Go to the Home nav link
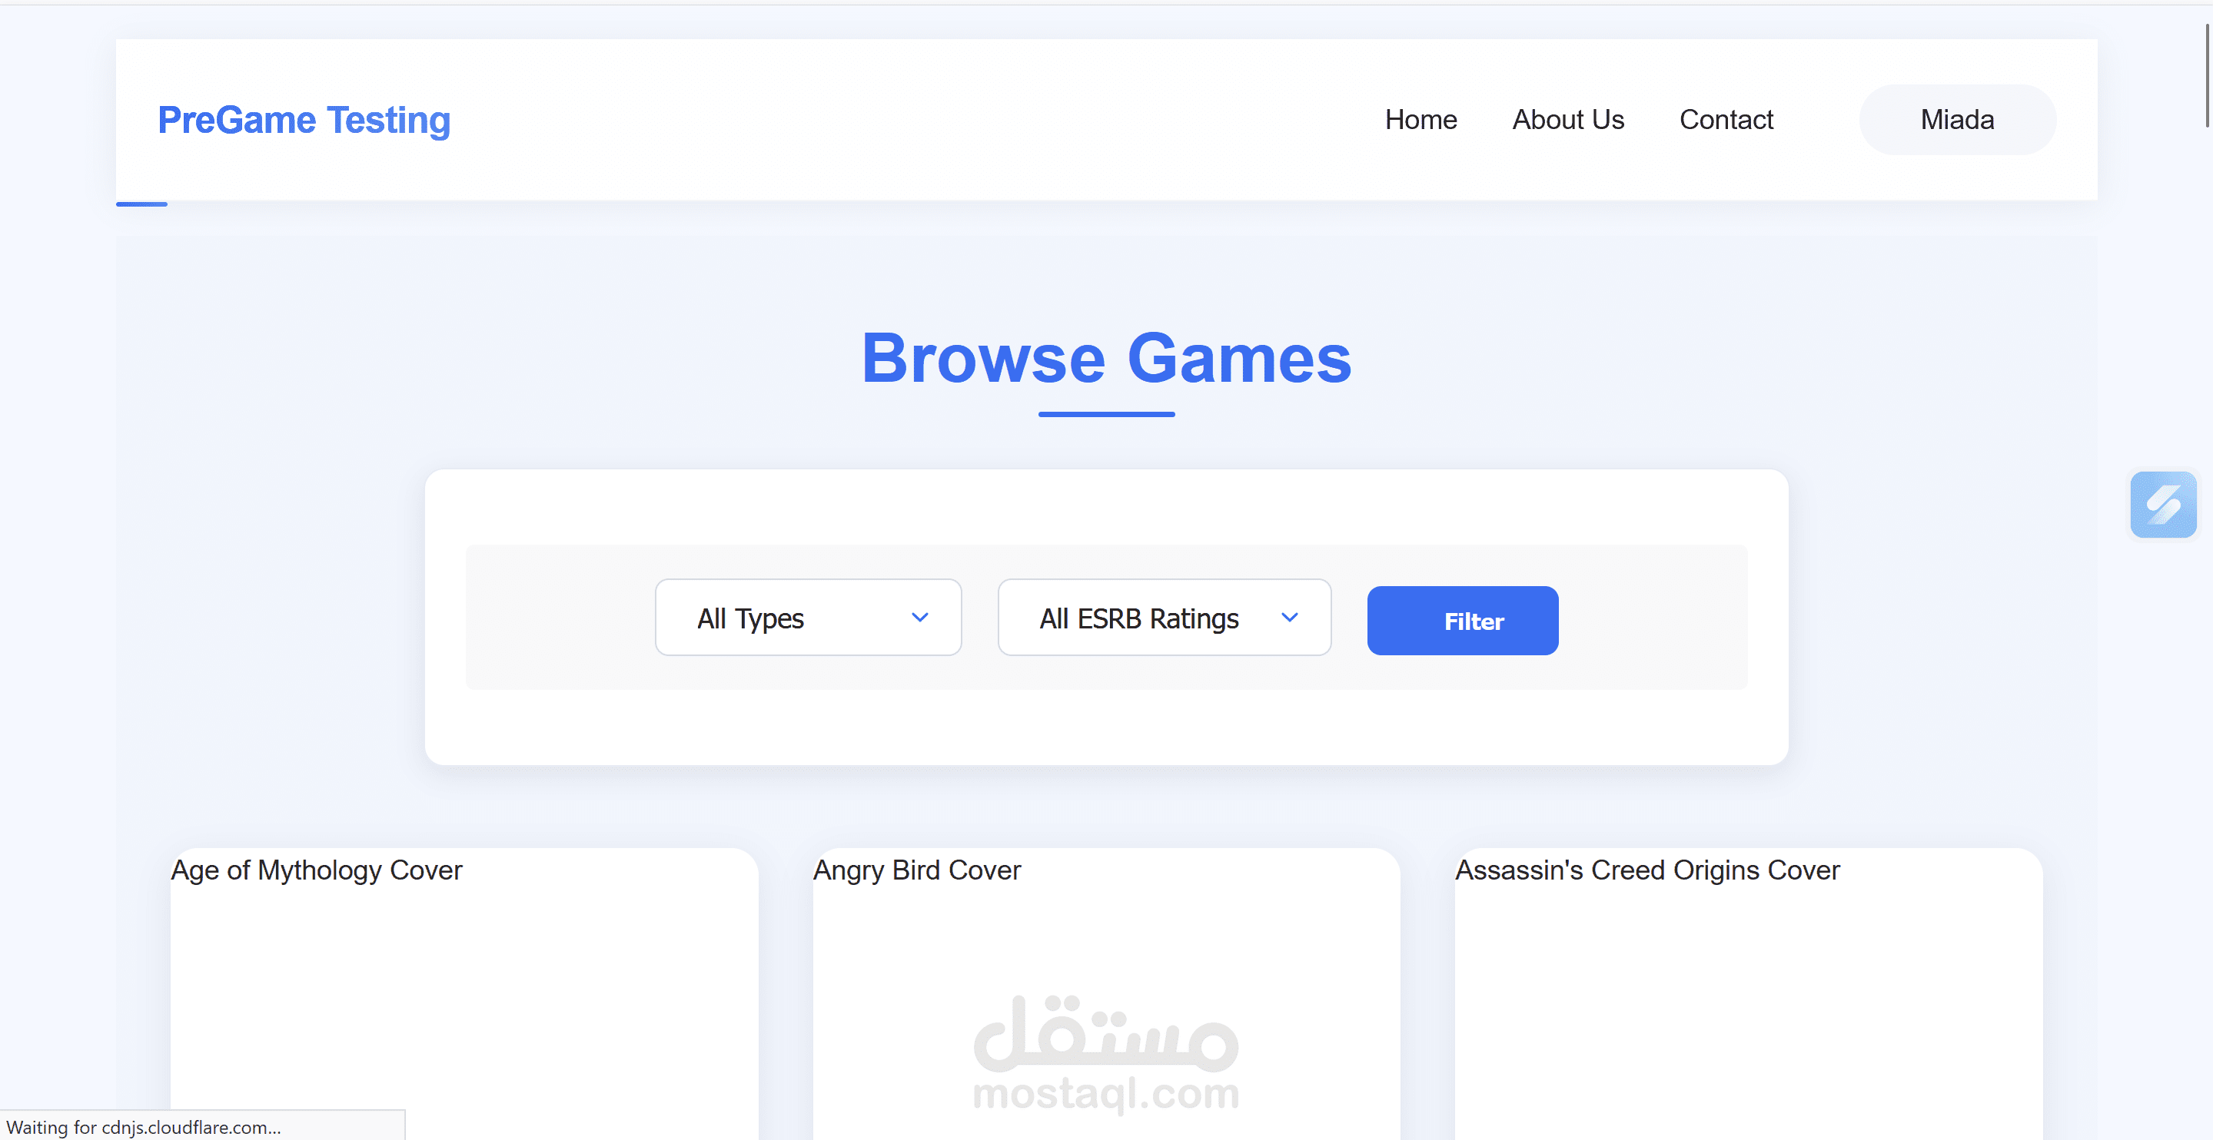Image resolution: width=2213 pixels, height=1140 pixels. coord(1420,120)
